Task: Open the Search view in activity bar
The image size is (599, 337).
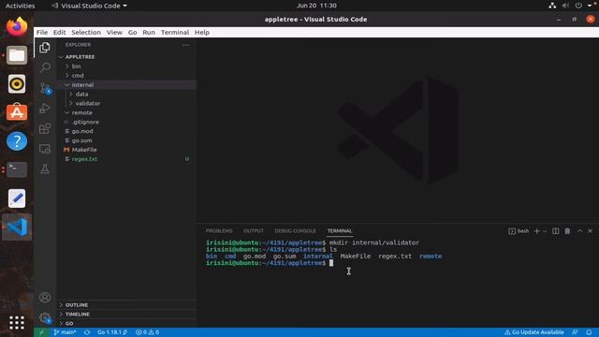Action: point(45,67)
